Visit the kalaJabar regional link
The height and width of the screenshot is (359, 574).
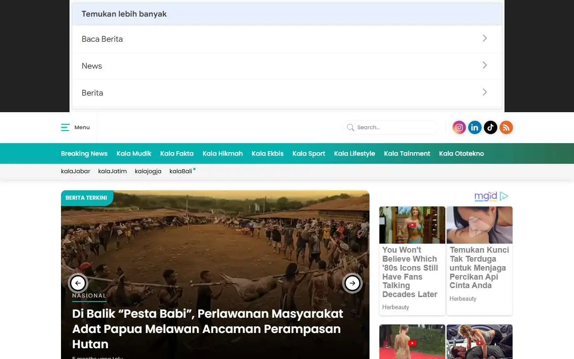(75, 171)
